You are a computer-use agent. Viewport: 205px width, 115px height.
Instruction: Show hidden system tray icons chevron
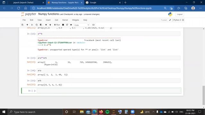[x=153, y=112]
